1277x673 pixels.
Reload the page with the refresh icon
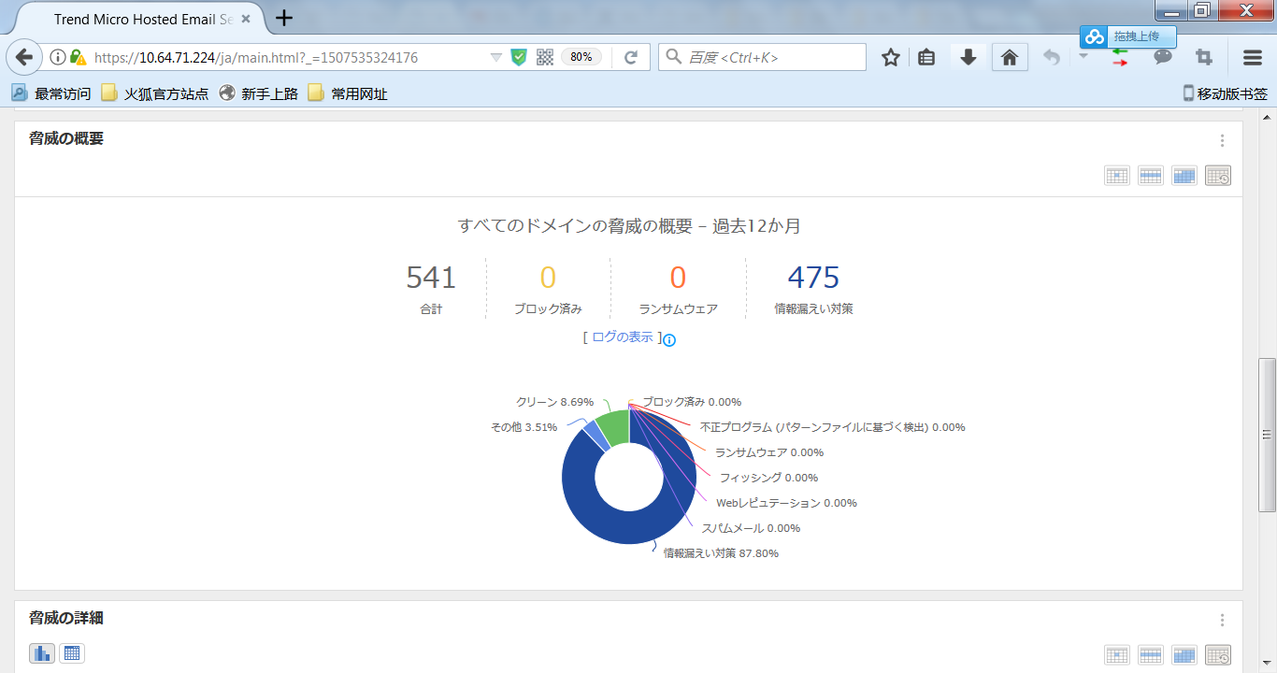[631, 58]
